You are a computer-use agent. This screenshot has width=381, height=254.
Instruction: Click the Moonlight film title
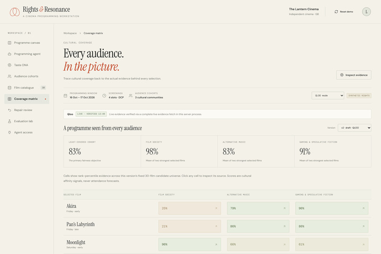[x=76, y=242]
